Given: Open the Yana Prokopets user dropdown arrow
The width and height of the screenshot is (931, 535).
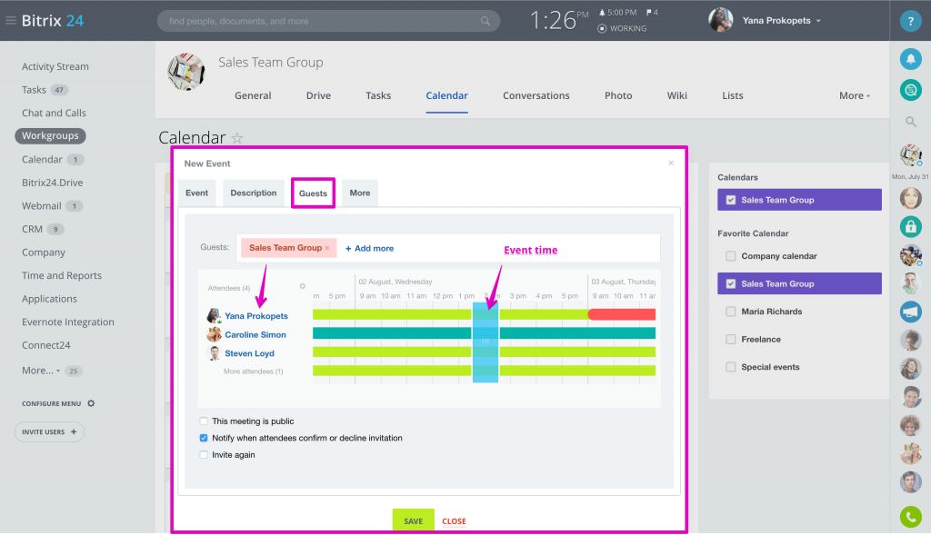Looking at the screenshot, I should [x=819, y=21].
